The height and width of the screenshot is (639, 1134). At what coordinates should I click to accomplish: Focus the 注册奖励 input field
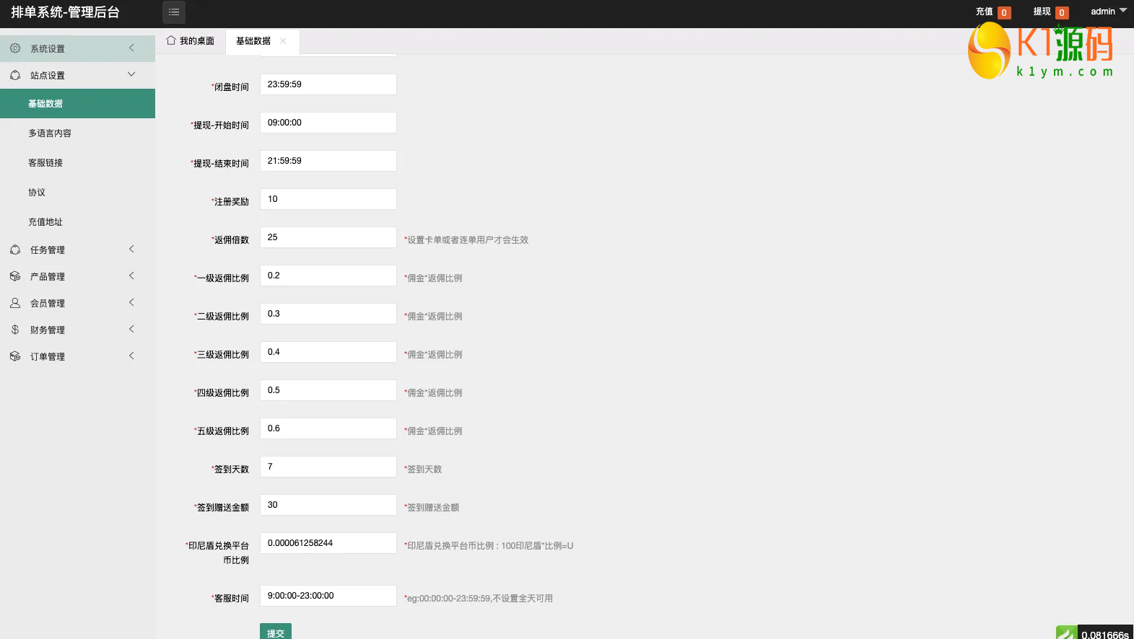(x=328, y=199)
